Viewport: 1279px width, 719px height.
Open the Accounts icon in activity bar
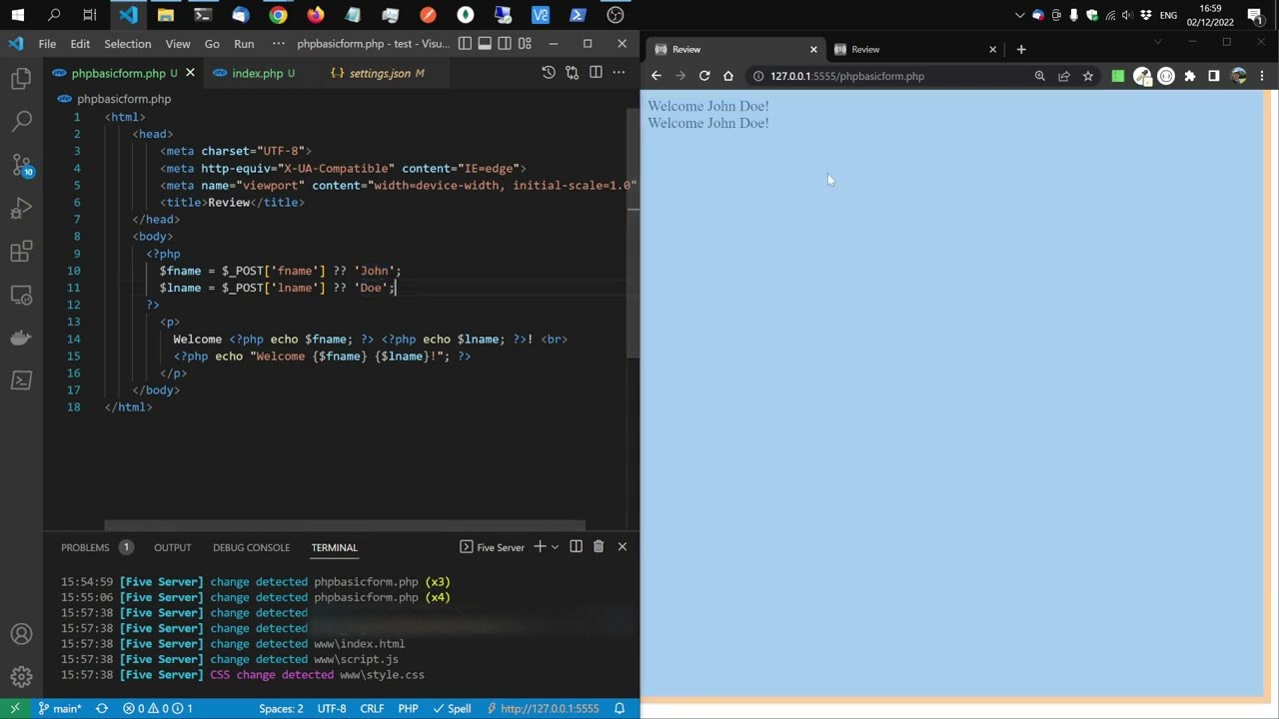21,634
